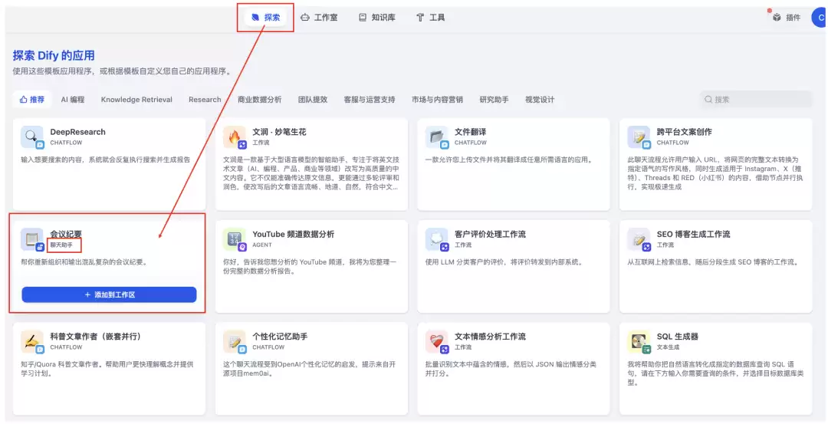This screenshot has width=828, height=424.
Task: Click the 文润 · 妙笔生花 flame icon
Action: click(234, 136)
